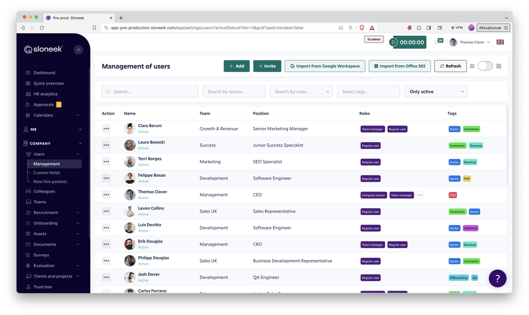529x315 pixels.
Task: Click the Import from Google Workspace button
Action: 325,66
